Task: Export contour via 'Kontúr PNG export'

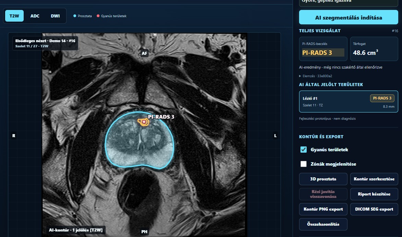Action: 323,209
